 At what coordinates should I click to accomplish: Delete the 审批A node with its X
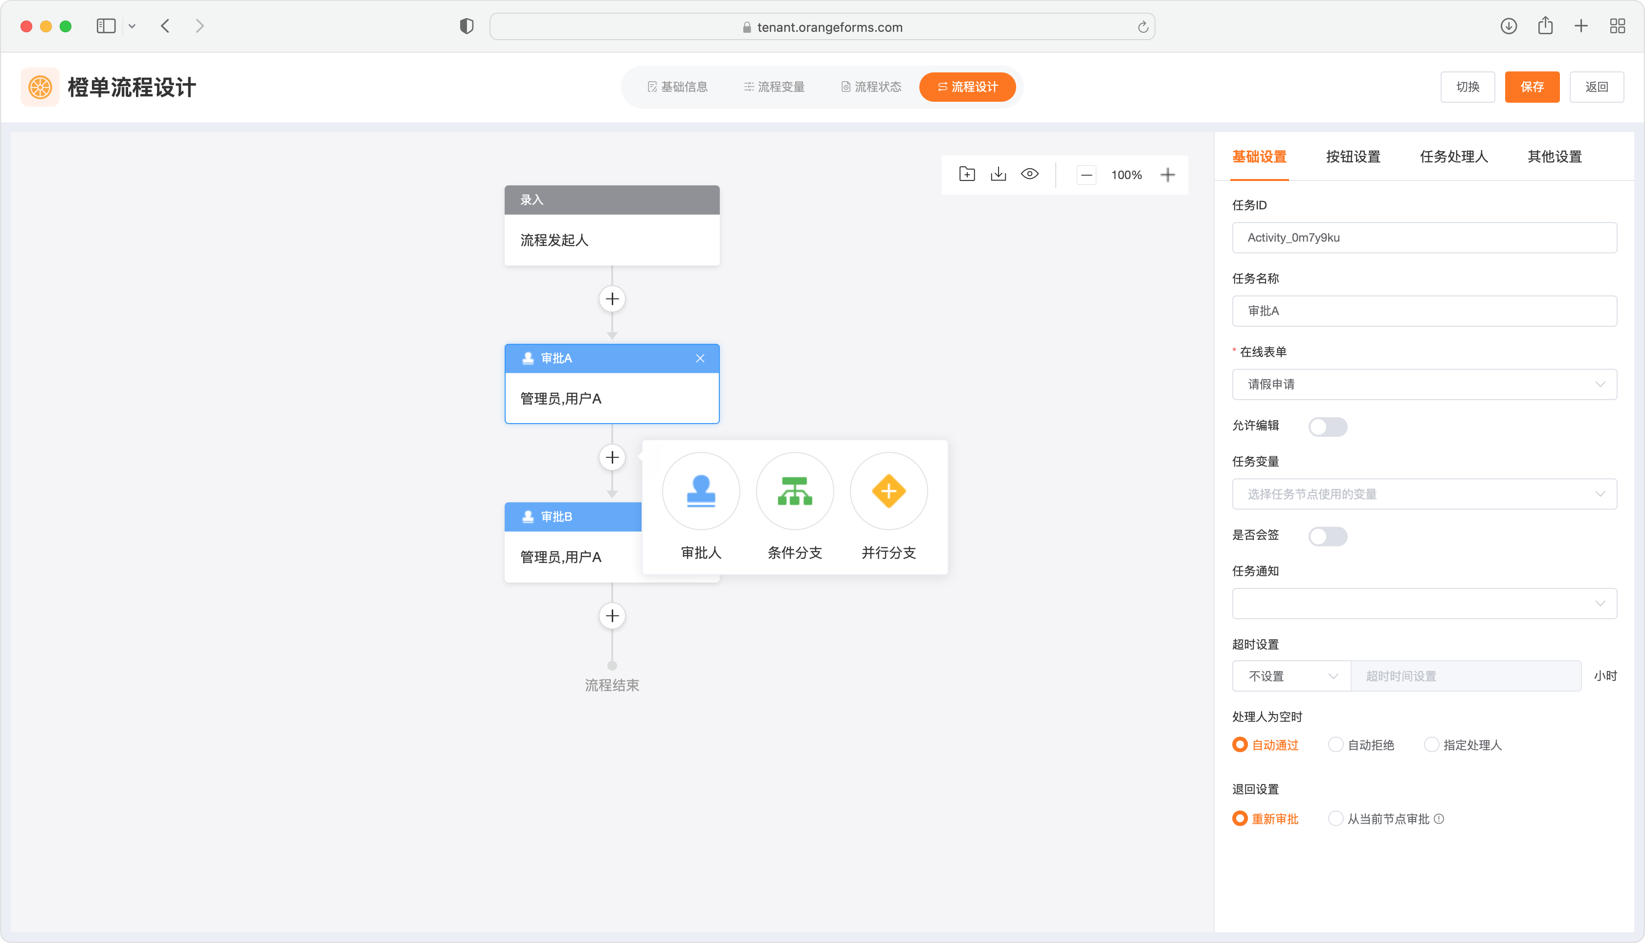[x=700, y=358]
